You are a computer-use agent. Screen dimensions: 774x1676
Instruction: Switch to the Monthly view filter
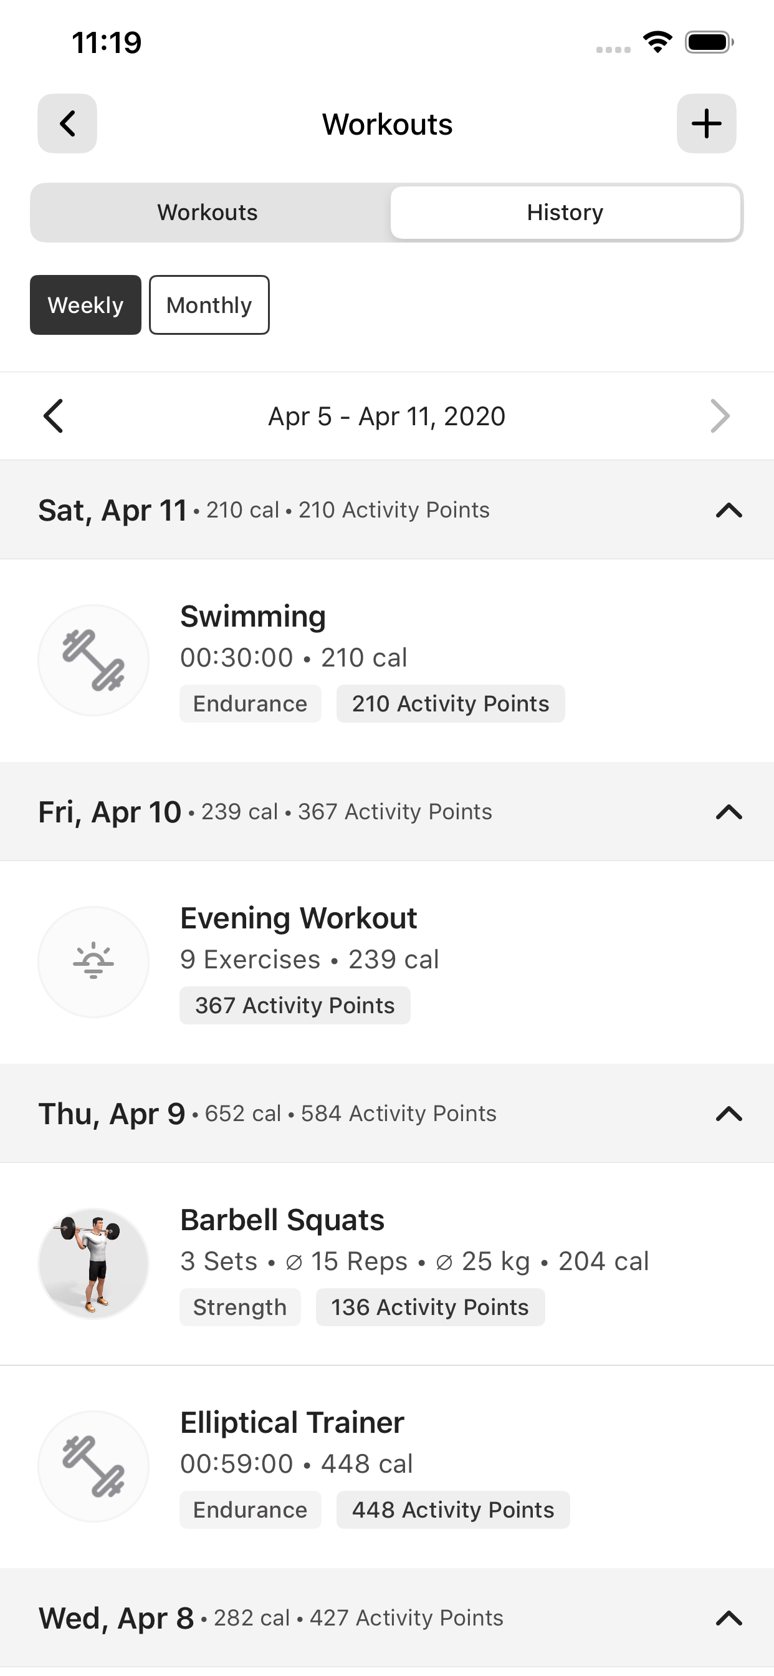click(x=209, y=305)
